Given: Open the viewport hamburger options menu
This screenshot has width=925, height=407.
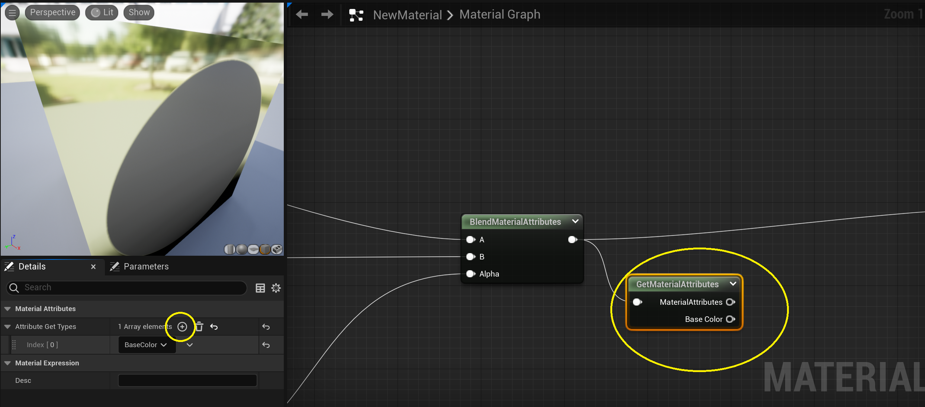Looking at the screenshot, I should (12, 13).
